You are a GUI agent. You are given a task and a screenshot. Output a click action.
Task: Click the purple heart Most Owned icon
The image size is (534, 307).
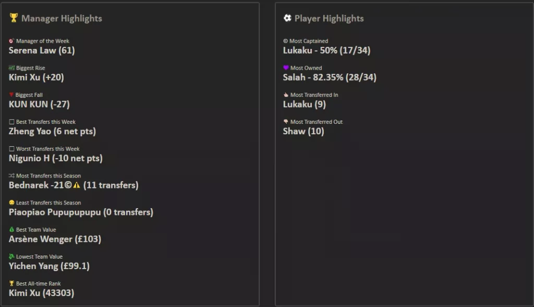coord(286,68)
